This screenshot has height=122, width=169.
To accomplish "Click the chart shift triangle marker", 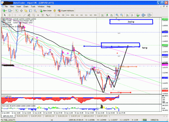I will (x=116, y=18).
